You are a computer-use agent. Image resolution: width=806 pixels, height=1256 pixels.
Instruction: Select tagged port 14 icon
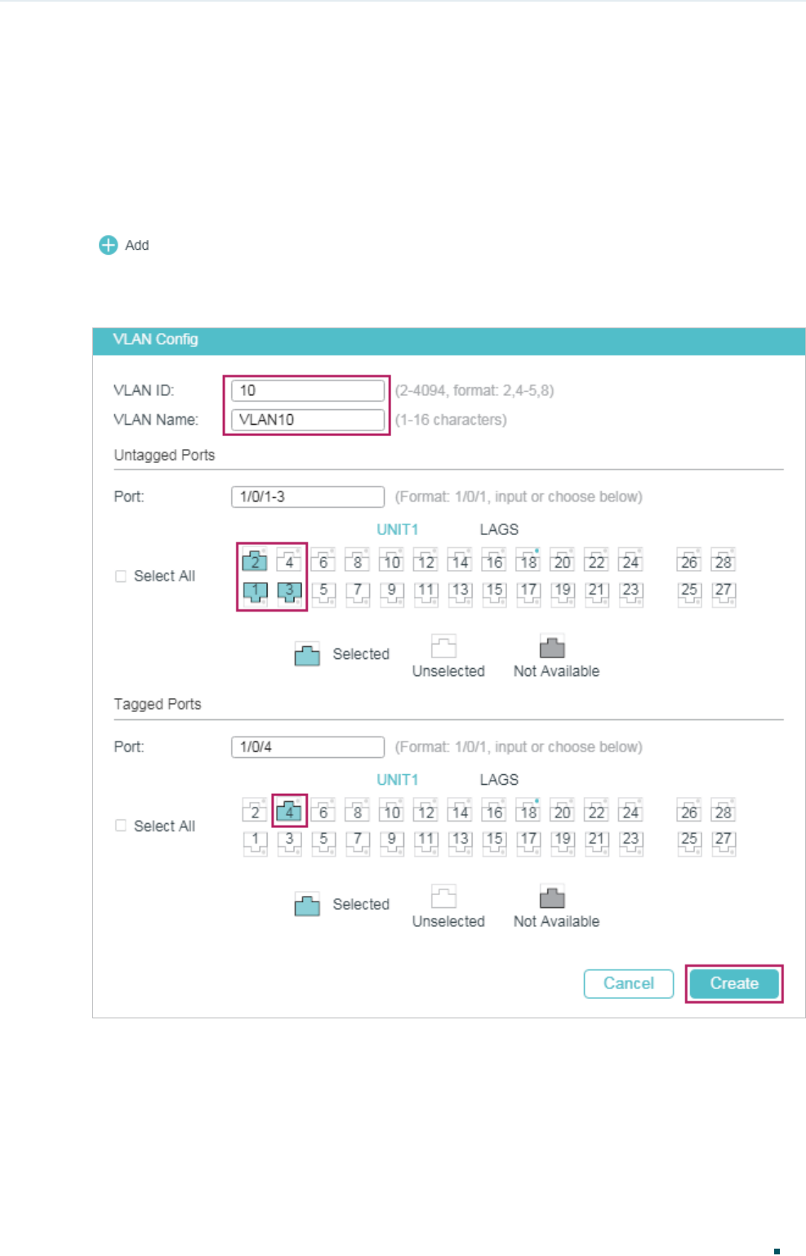[x=461, y=811]
